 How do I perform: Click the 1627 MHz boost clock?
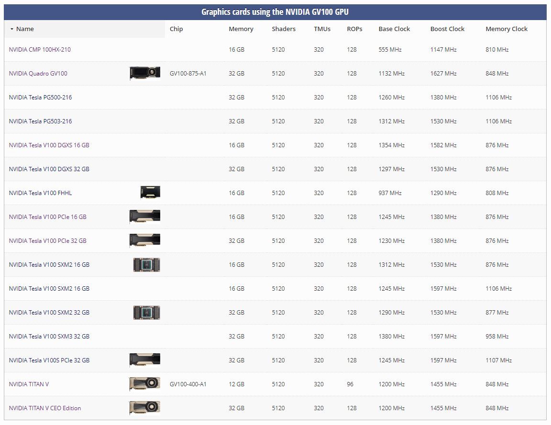(443, 74)
